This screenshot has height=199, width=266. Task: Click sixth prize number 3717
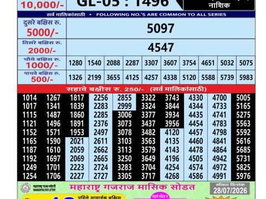coord(149,176)
